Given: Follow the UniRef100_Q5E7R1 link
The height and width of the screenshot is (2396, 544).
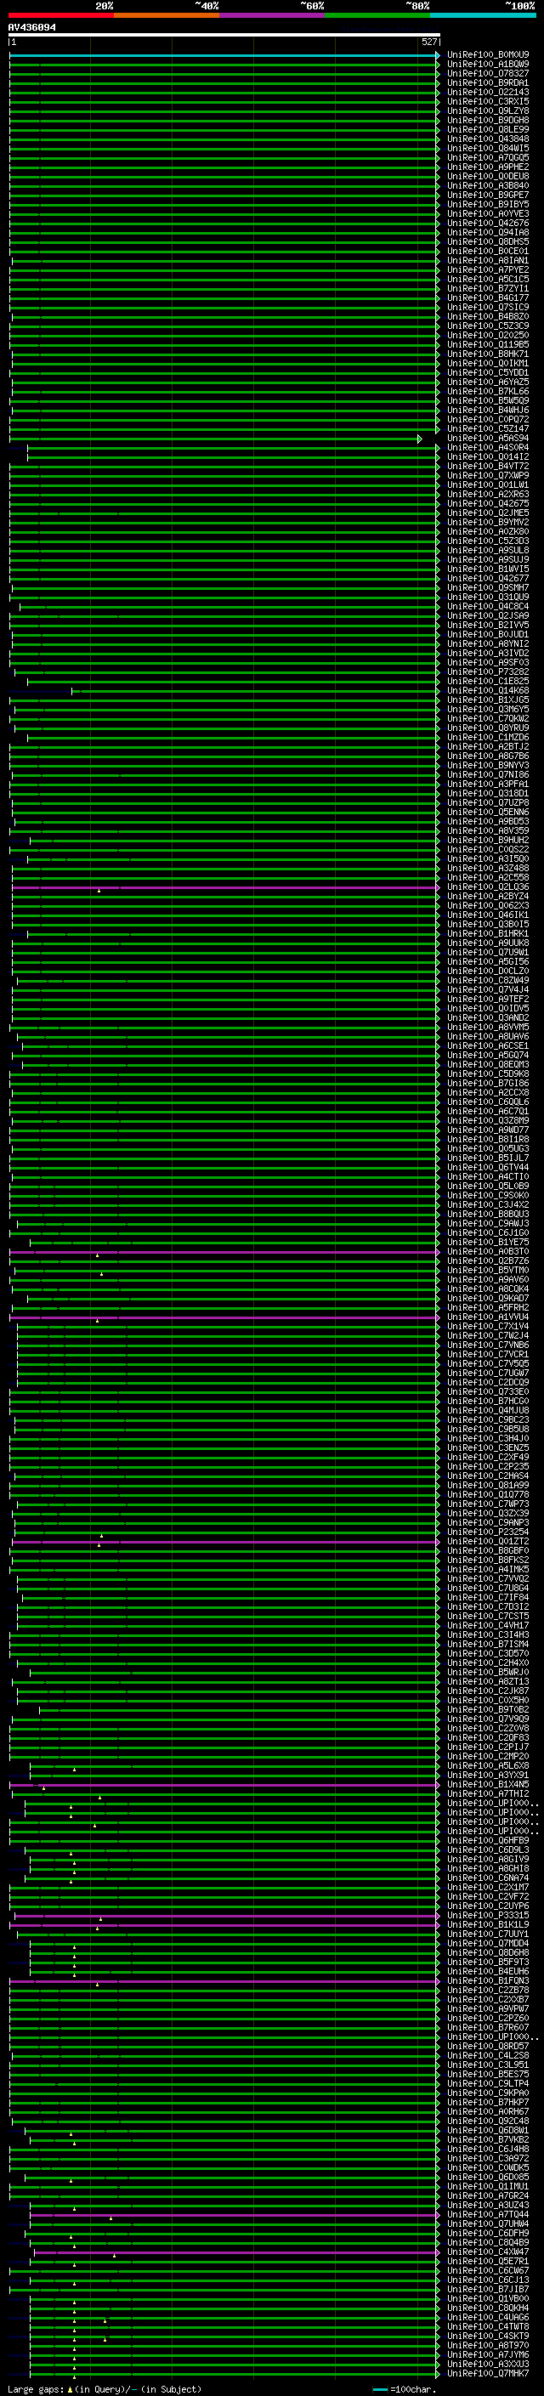Looking at the screenshot, I should [487, 2262].
